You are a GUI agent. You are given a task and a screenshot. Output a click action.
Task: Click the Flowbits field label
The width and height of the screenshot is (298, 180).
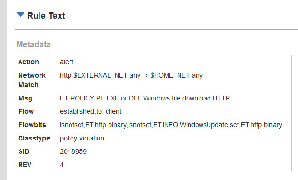pyautogui.click(x=32, y=125)
